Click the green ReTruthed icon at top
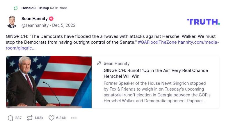226x127 pixels. 16,8
